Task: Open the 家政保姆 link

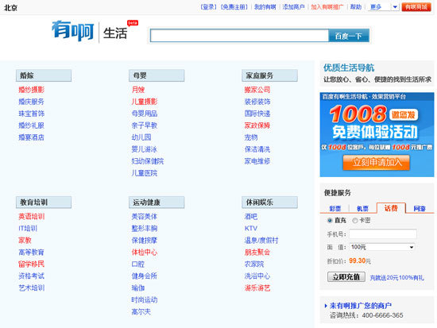Action: [x=257, y=125]
